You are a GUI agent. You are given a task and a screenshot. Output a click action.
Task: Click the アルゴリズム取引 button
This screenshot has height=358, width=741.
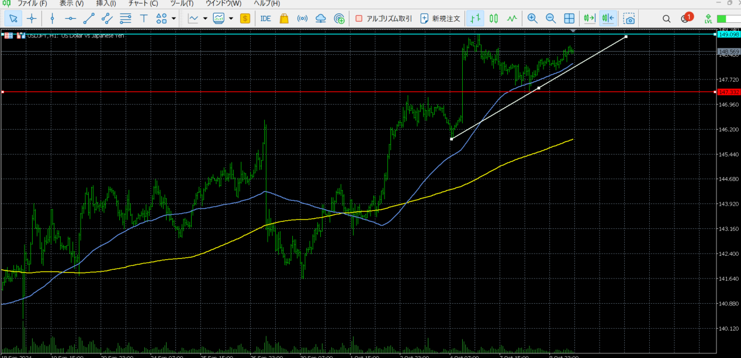(383, 18)
